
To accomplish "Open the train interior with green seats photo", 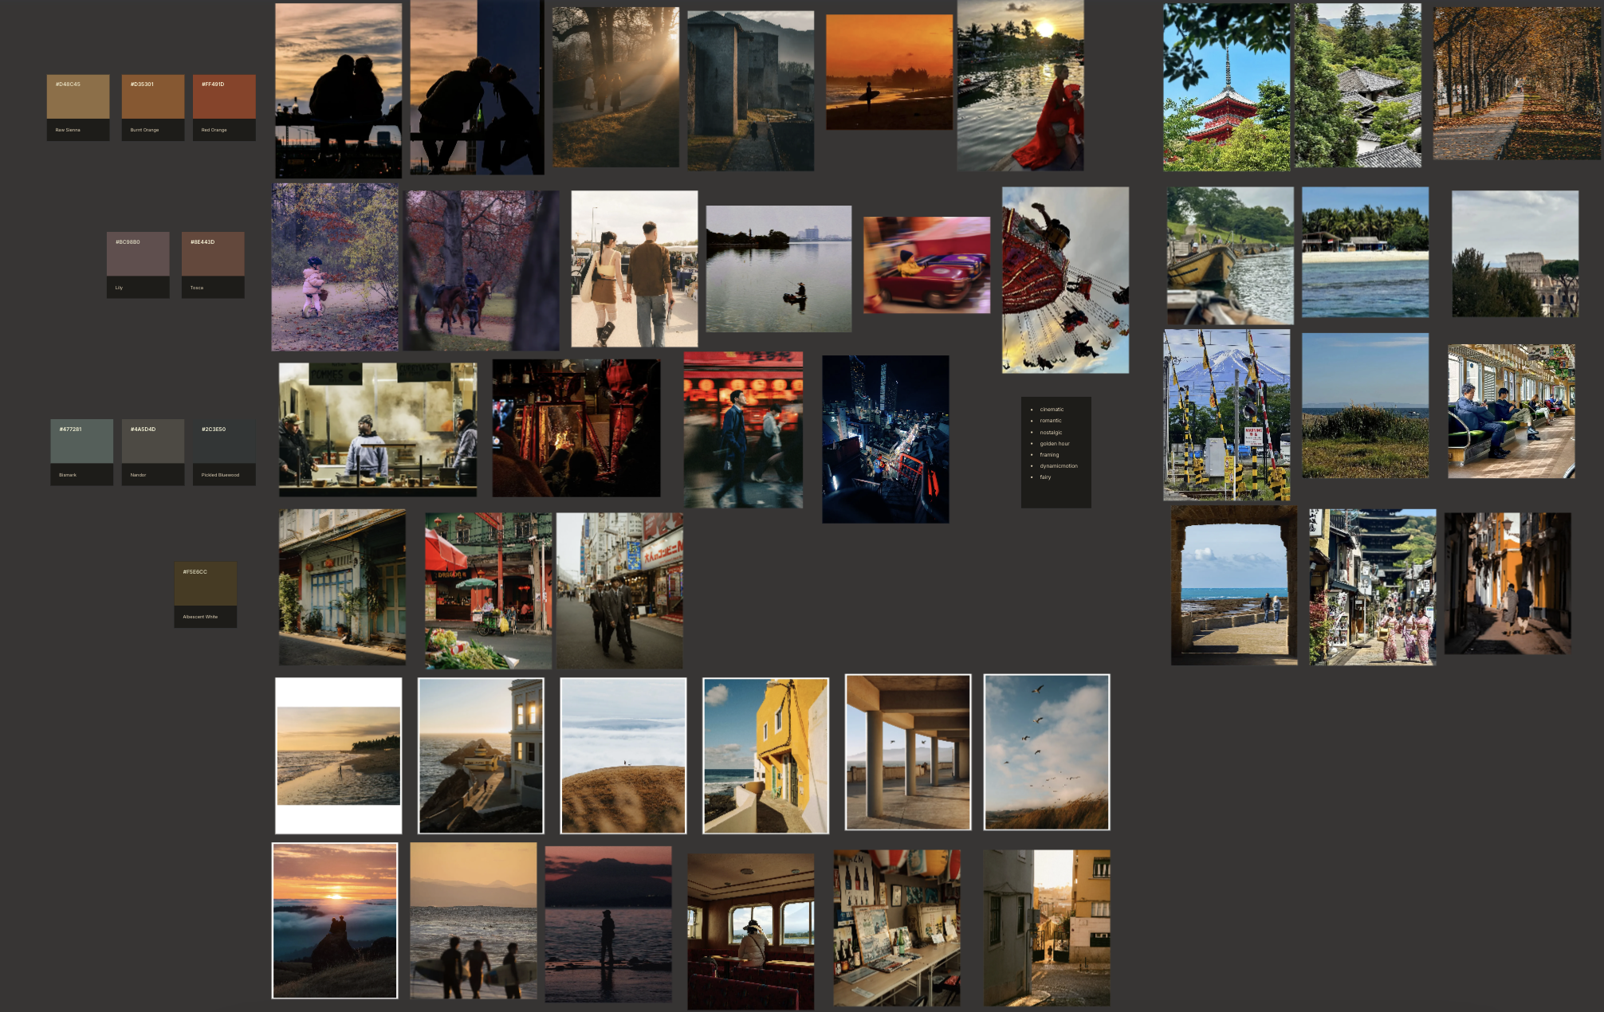I will point(1512,411).
